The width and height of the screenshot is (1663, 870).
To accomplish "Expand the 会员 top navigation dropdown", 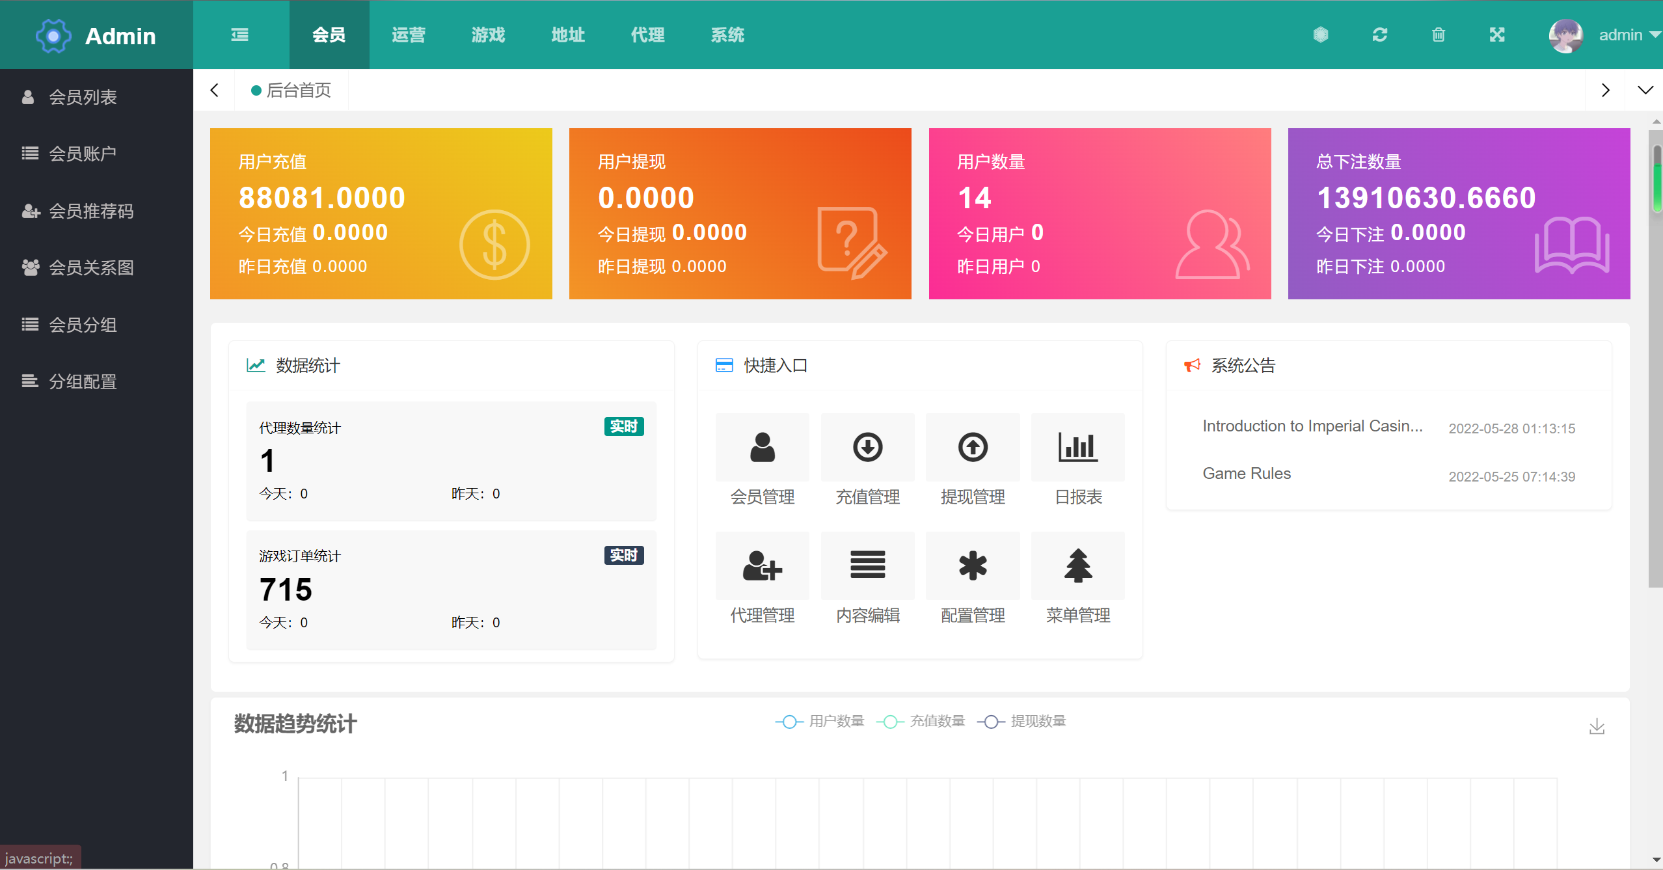I will click(x=328, y=33).
